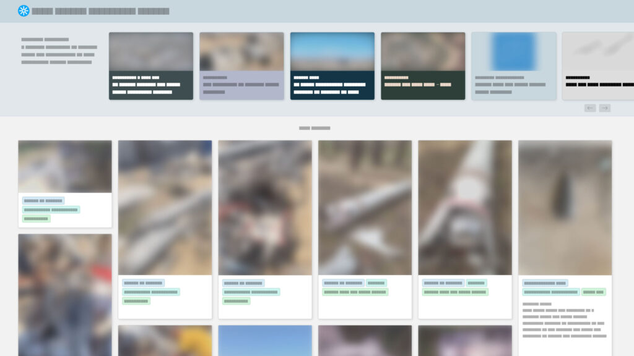Open the third column's tall gallery photo

(x=265, y=208)
